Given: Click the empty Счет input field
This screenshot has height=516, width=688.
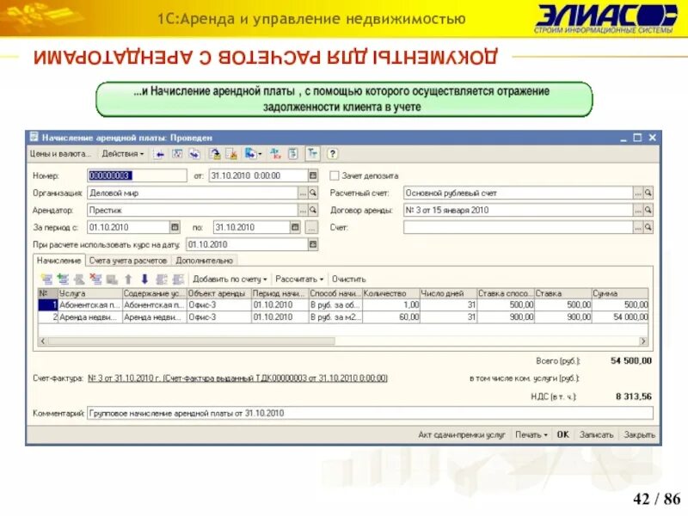Looking at the screenshot, I should 519,227.
